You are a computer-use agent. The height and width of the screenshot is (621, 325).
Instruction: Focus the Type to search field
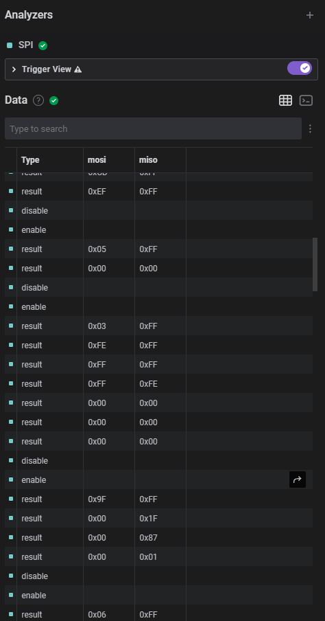153,128
